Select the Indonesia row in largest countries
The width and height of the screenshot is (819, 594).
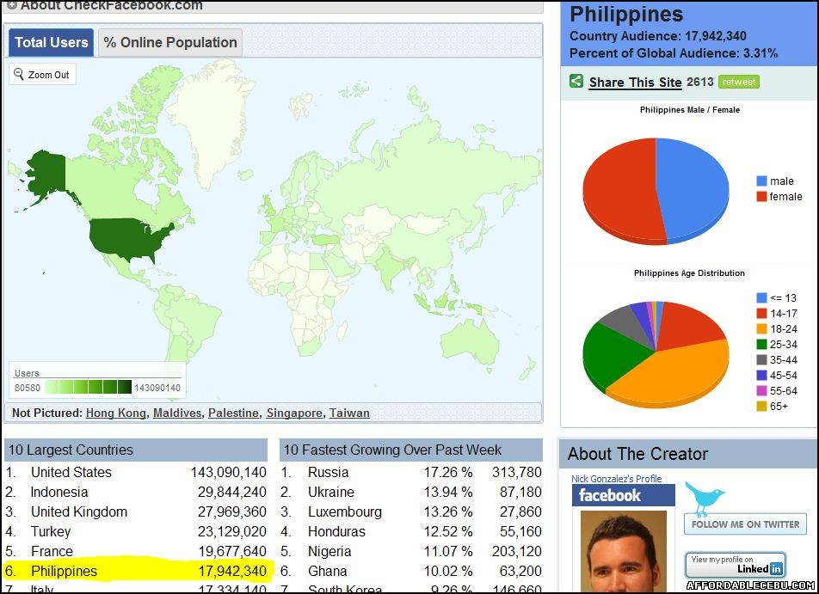136,493
